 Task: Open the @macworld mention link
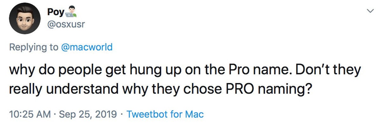point(86,48)
